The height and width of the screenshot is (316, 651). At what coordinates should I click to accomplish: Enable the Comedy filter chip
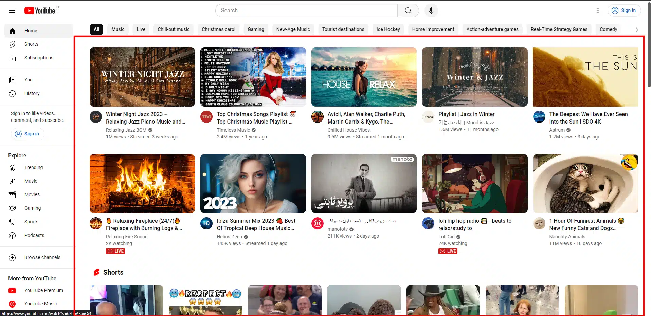(x=608, y=29)
